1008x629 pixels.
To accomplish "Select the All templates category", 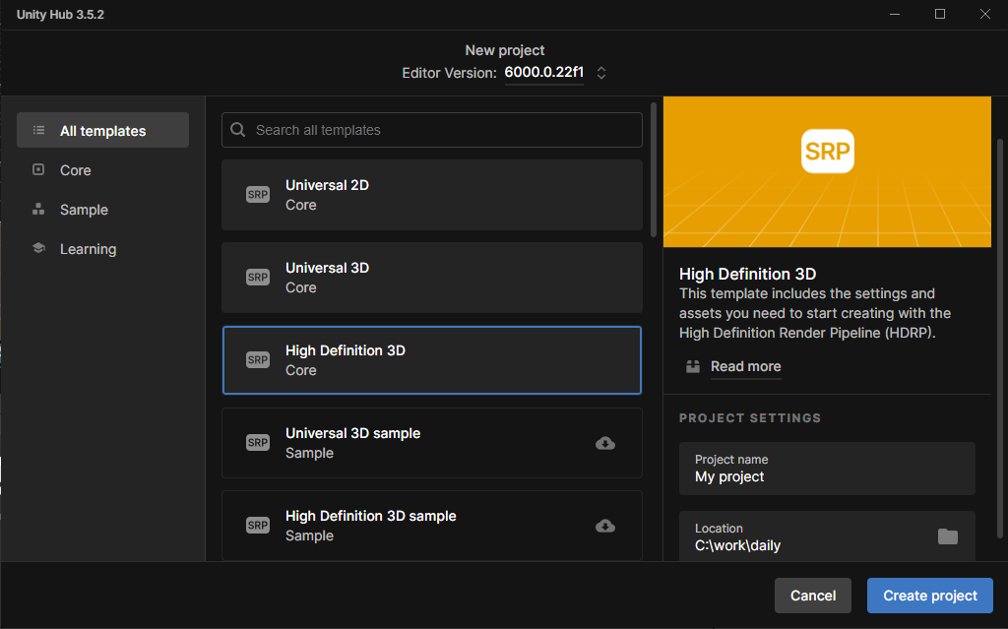I will pos(102,131).
